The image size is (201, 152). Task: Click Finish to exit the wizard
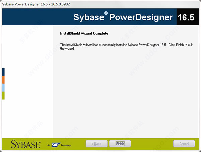pos(120,144)
